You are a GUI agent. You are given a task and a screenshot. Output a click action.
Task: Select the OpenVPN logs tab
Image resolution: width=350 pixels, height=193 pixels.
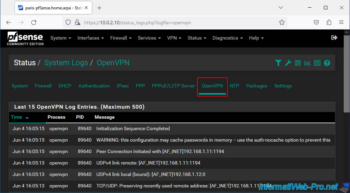click(x=212, y=86)
